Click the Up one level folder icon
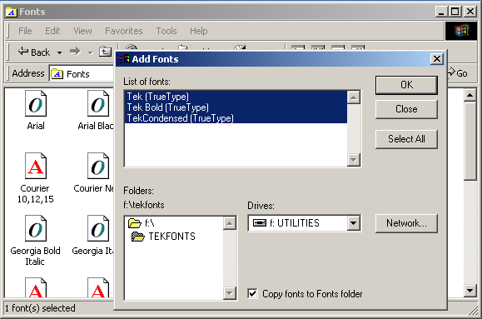The height and width of the screenshot is (319, 482). coord(105,52)
